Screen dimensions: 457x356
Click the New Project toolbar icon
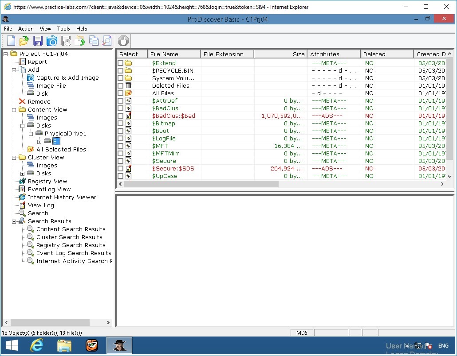pyautogui.click(x=11, y=41)
